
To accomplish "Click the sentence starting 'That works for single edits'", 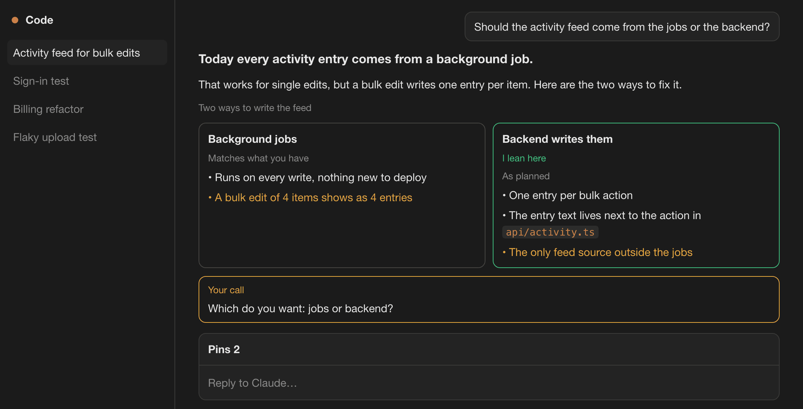I will click(x=440, y=85).
